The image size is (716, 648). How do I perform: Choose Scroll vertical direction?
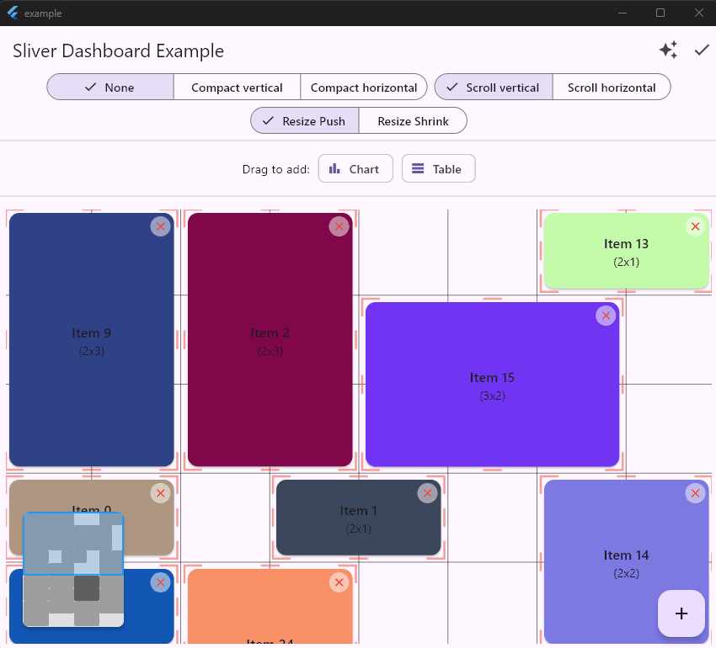point(493,88)
